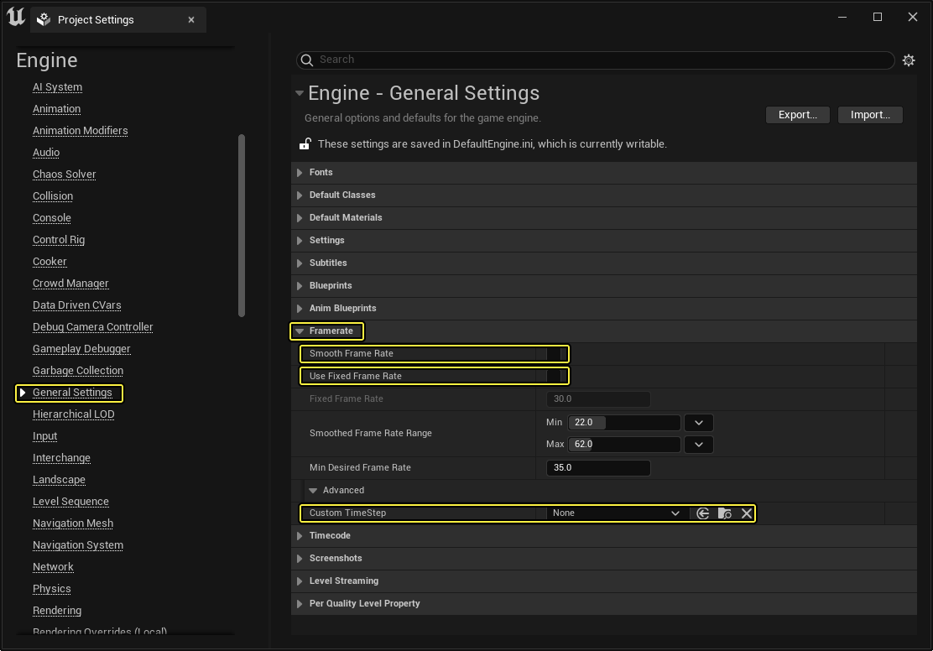Maximize the Project Settings window
This screenshot has width=933, height=651.
coord(878,17)
